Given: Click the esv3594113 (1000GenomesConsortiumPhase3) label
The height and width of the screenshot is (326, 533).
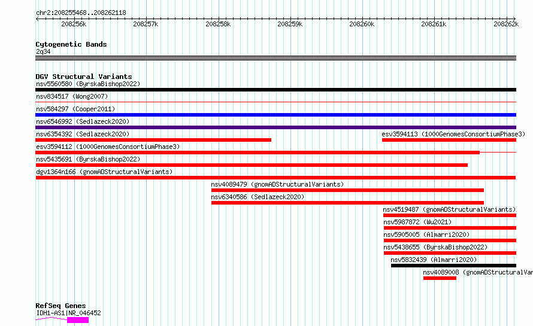Looking at the screenshot, I should coord(453,134).
